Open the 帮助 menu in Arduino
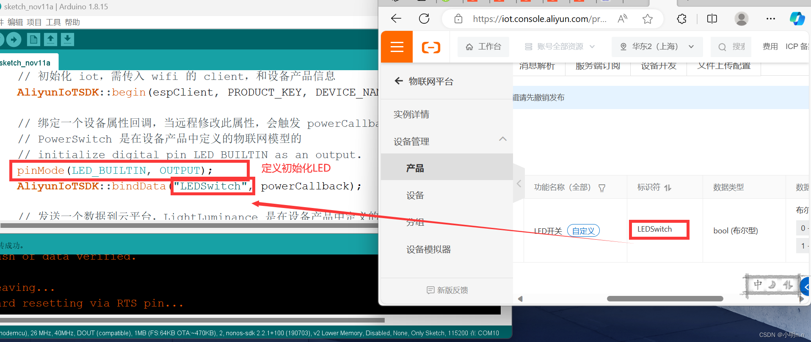811x342 pixels. coord(72,22)
